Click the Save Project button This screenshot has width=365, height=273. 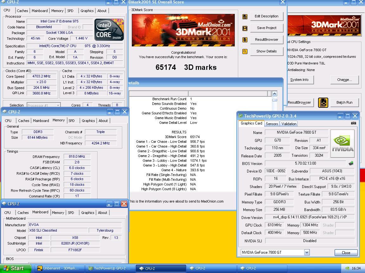(267, 28)
